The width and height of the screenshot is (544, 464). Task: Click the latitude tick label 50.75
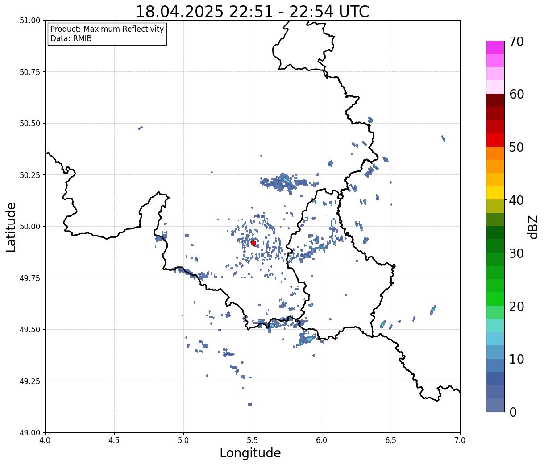30,72
